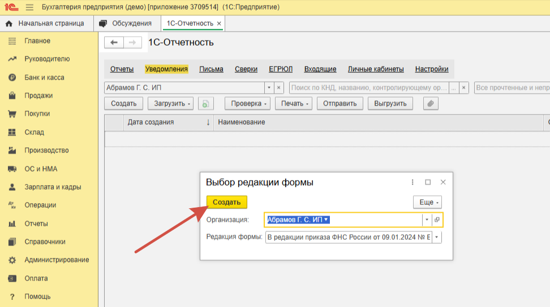Click the Наименование column header
The image size is (550, 307).
379,122
